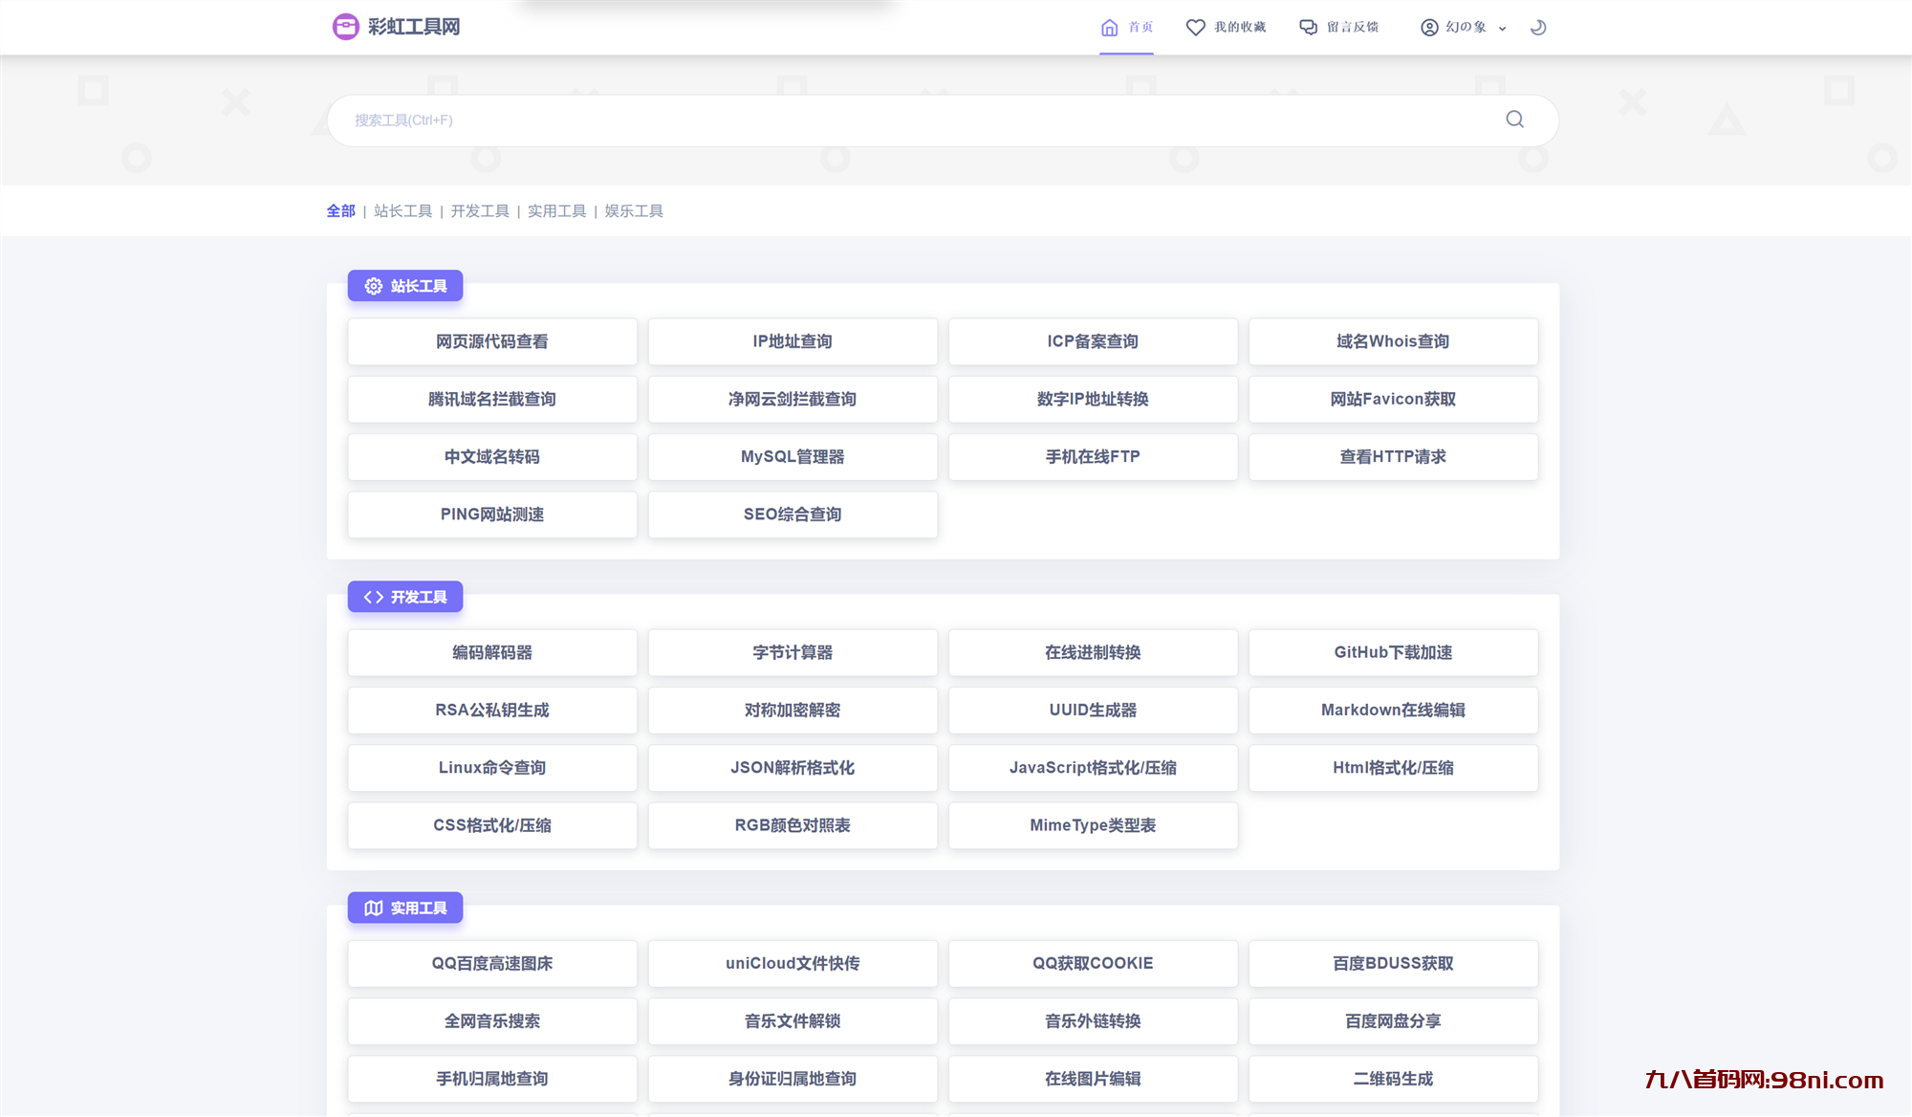The width and height of the screenshot is (1912, 1117).
Task: Open 百度网盘分享 tool
Action: 1393,1021
